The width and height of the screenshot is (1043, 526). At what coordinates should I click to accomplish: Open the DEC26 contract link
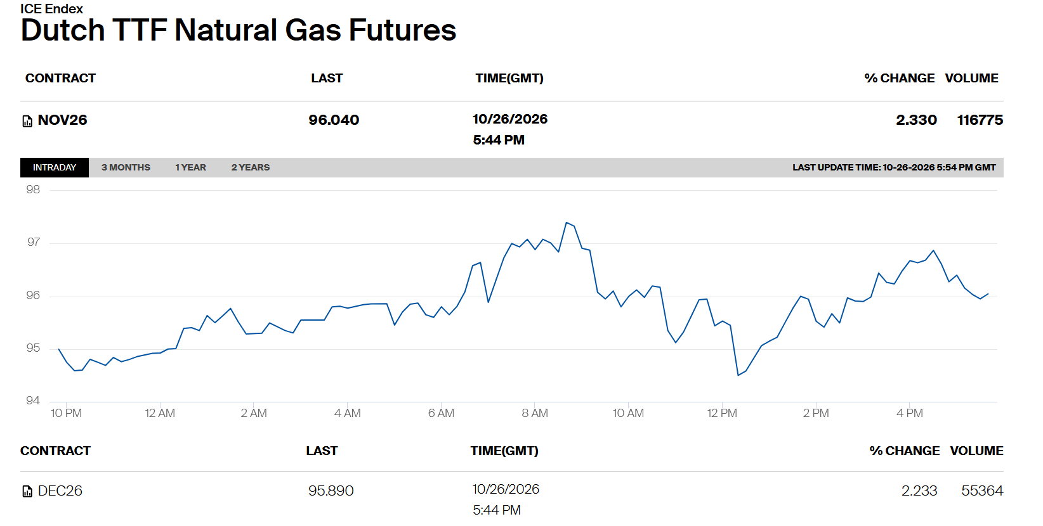pos(60,491)
